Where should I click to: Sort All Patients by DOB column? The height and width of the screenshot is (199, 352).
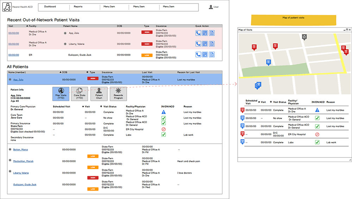point(64,72)
